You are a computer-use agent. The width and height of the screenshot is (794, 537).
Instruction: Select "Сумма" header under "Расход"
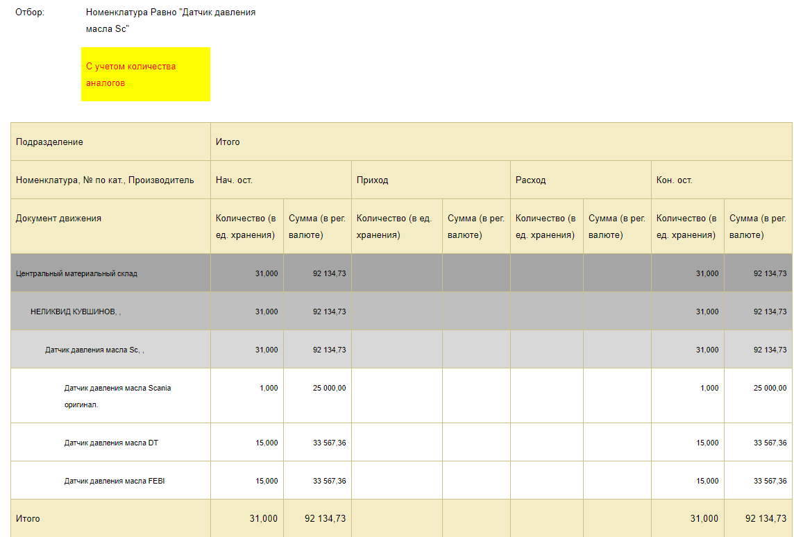pos(616,226)
